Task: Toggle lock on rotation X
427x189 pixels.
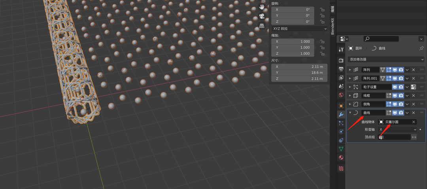Action: point(322,9)
